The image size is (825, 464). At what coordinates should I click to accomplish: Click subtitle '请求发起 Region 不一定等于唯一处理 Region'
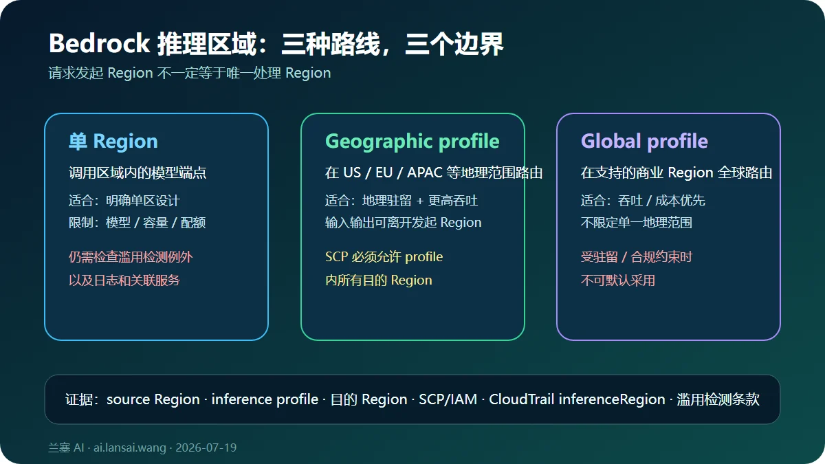click(x=190, y=73)
